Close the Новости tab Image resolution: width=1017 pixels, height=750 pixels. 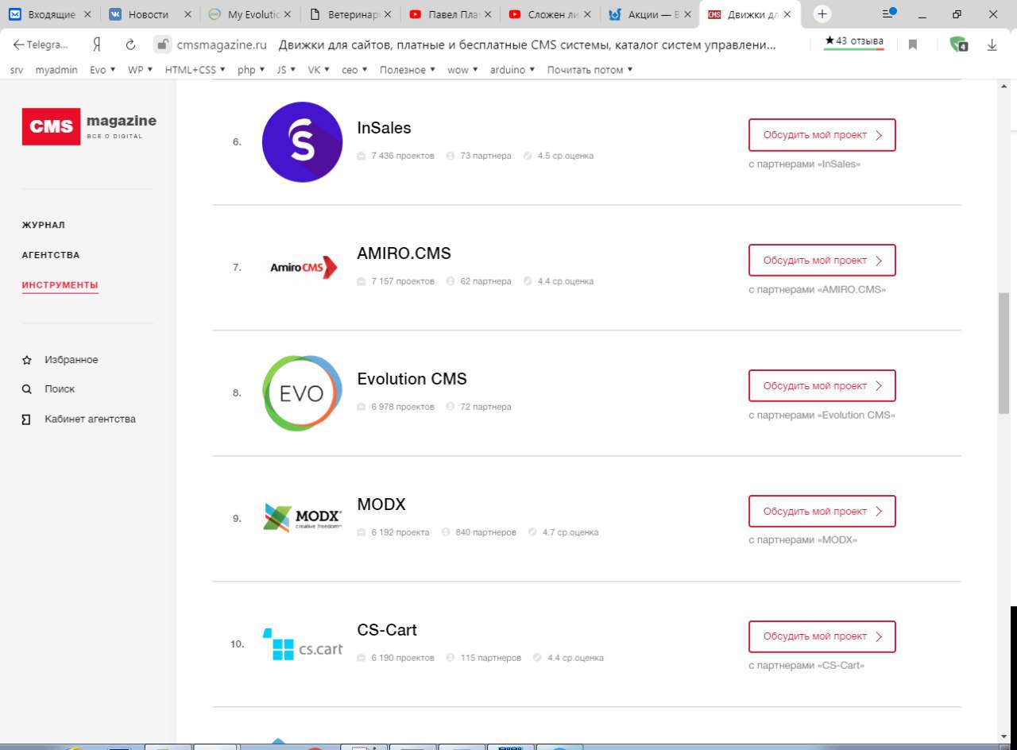click(x=188, y=14)
